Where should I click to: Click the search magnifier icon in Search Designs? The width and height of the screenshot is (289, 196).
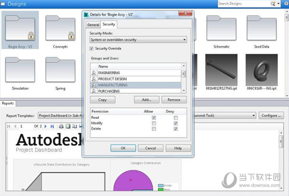[x=273, y=3]
